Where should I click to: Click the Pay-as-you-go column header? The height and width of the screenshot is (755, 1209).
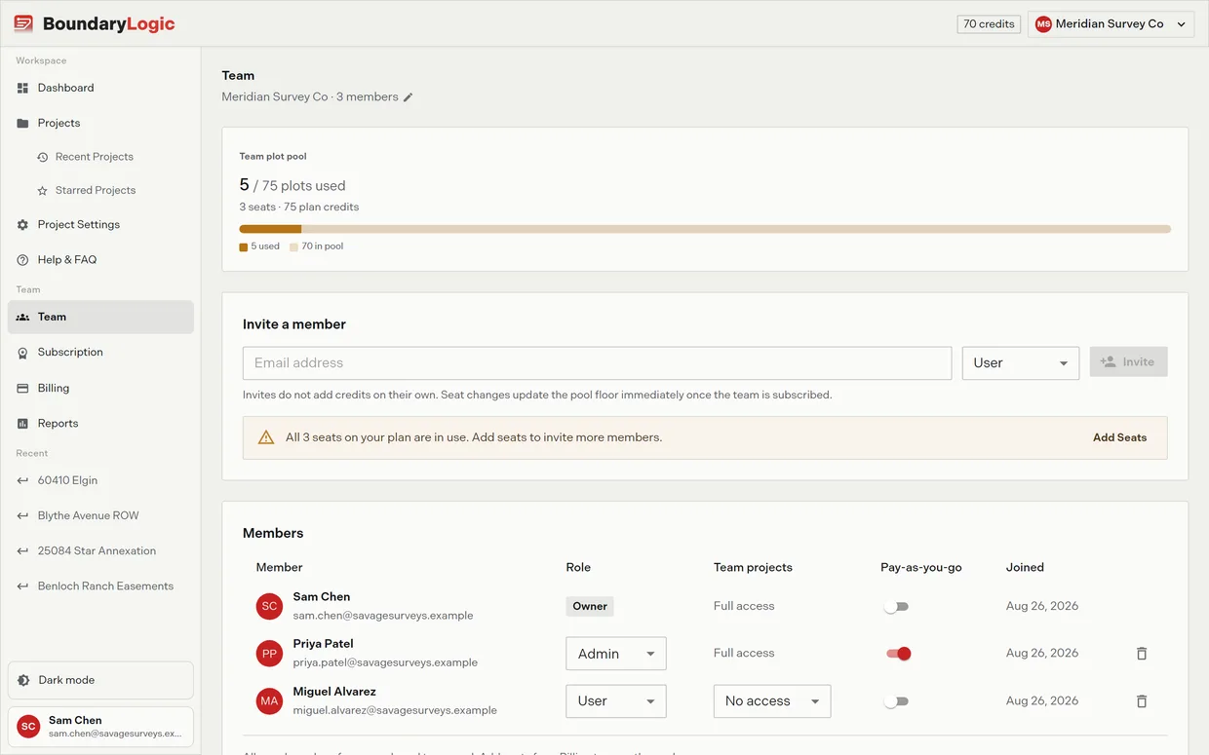click(x=921, y=568)
